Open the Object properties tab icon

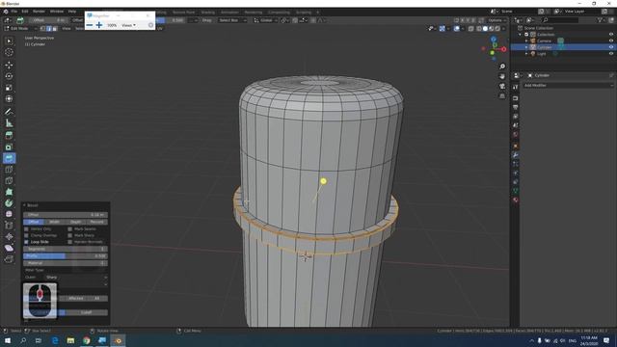coord(516,146)
